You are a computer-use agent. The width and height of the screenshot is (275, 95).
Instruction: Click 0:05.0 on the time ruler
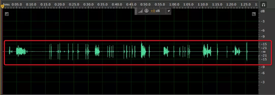click(17, 5)
